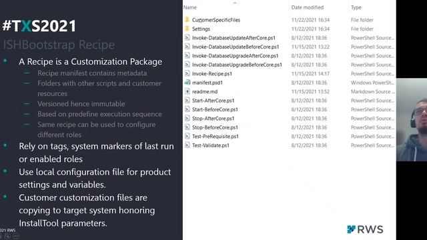Screen dimensions: 427x240
Task: Click bullet 'A Recipe is a Customization Package'
Action: pyautogui.click(x=91, y=62)
